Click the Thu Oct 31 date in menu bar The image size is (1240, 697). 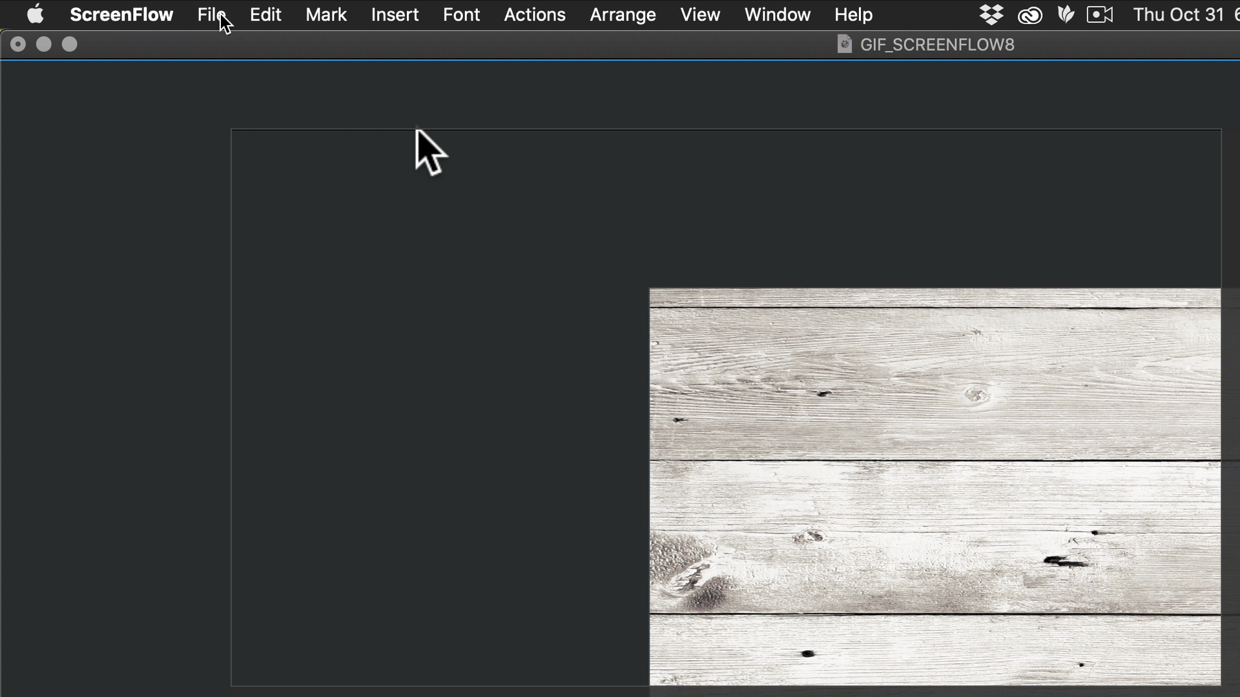[x=1178, y=14]
